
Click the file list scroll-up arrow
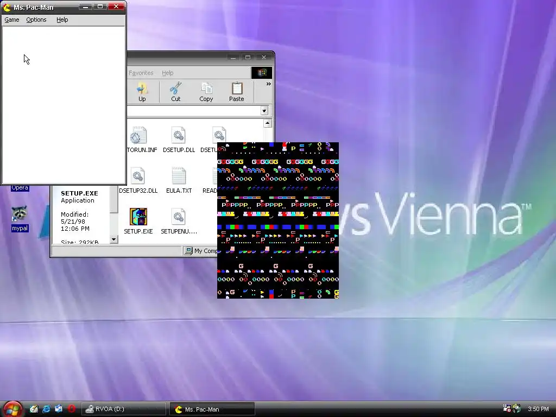267,123
